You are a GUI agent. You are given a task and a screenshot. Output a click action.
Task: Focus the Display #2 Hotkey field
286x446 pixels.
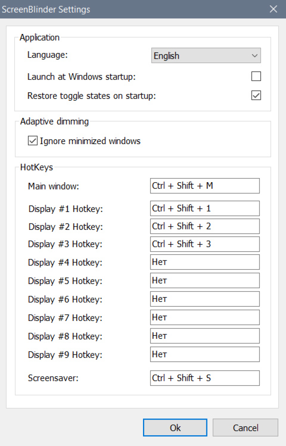point(205,226)
